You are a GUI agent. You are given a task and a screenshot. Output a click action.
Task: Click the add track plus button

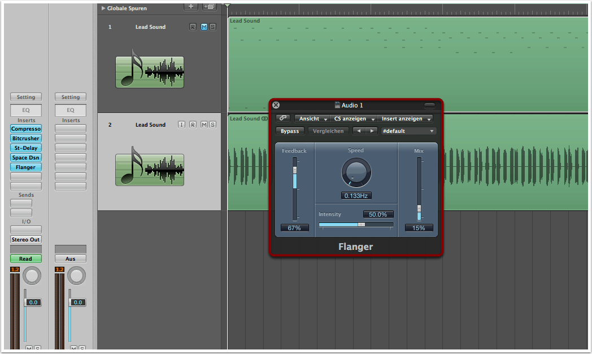tap(191, 6)
